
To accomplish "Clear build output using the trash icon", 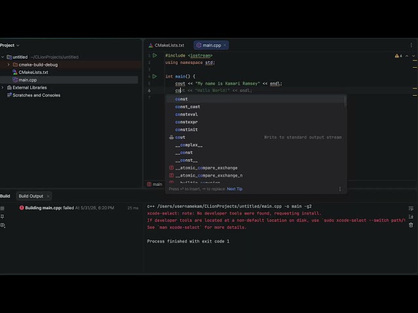I will click(x=411, y=225).
